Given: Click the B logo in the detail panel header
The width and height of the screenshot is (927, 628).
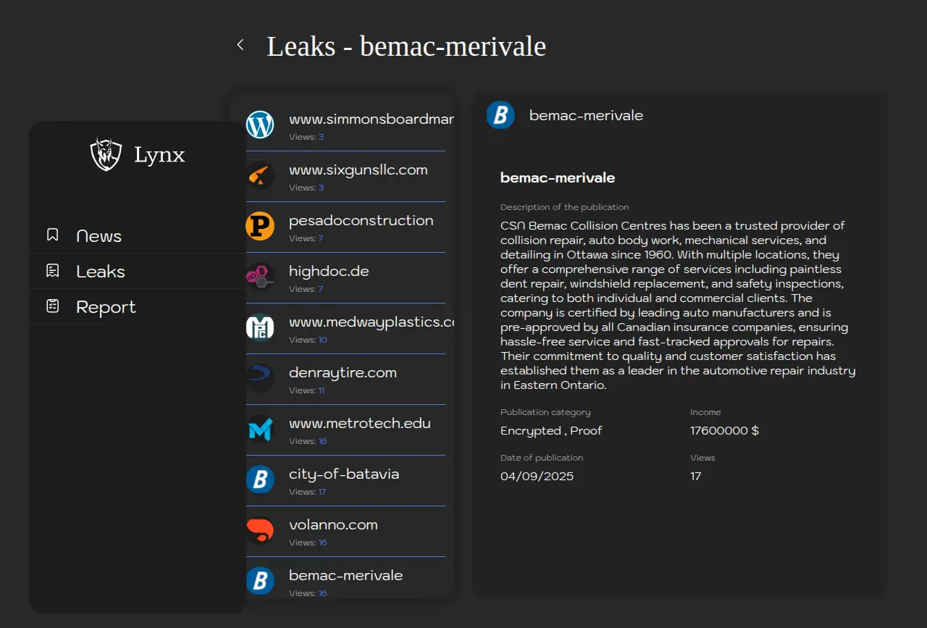Looking at the screenshot, I should 500,115.
